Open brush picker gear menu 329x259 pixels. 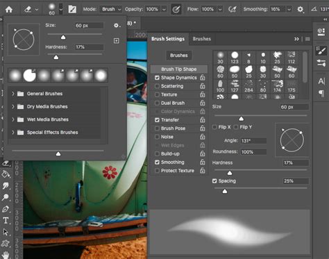(117, 26)
